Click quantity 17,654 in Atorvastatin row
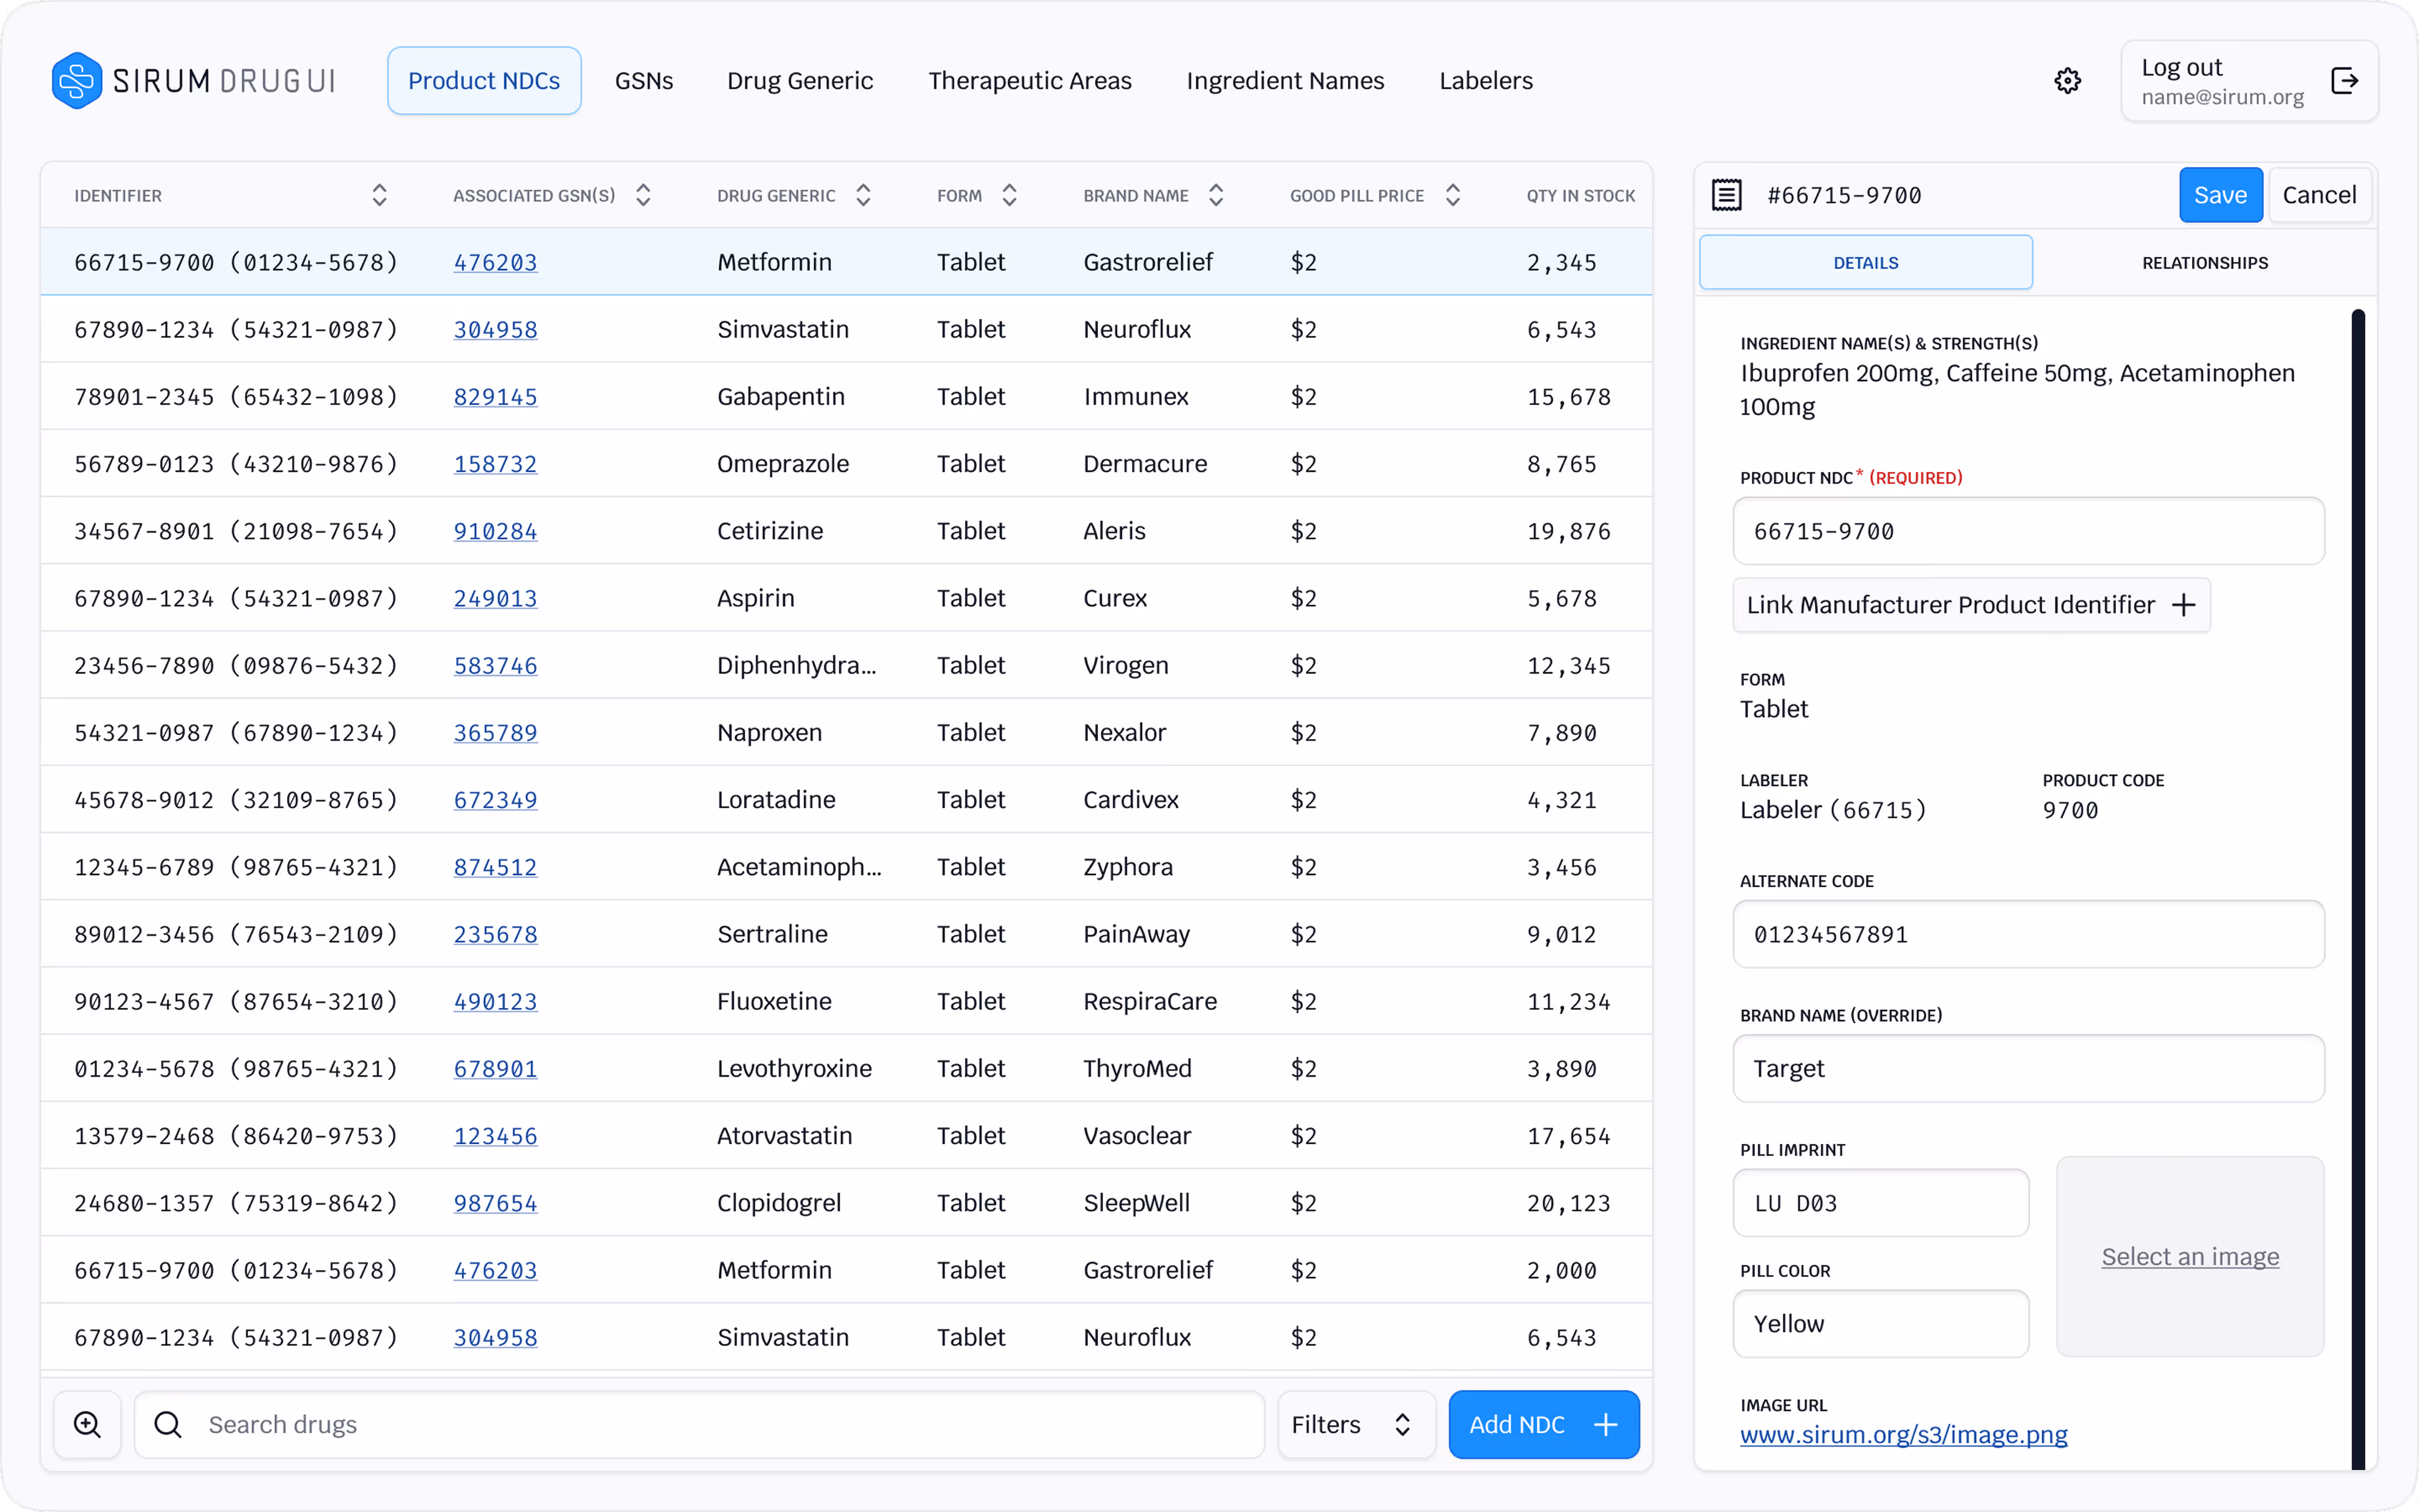The image size is (2419, 1512). [x=1569, y=1136]
